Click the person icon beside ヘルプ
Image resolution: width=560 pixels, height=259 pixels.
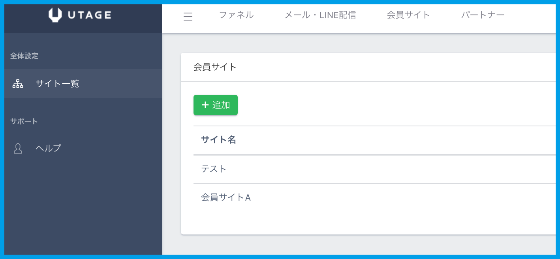click(18, 148)
